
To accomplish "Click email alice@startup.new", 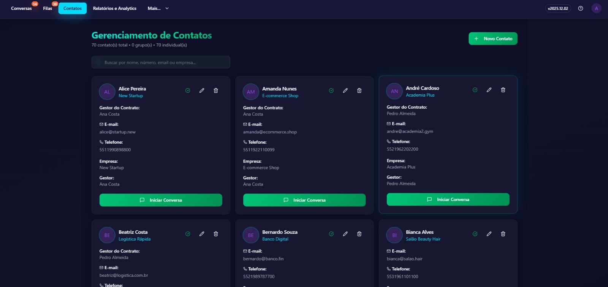I will (x=117, y=132).
